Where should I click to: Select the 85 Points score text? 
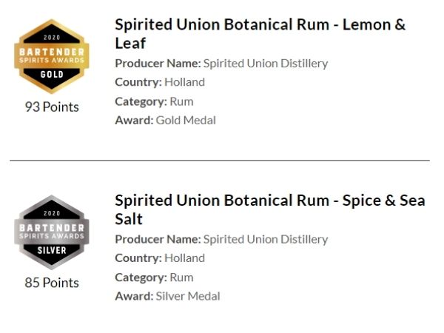(x=52, y=283)
